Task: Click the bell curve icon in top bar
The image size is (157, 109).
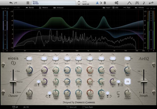Action: 129,3
